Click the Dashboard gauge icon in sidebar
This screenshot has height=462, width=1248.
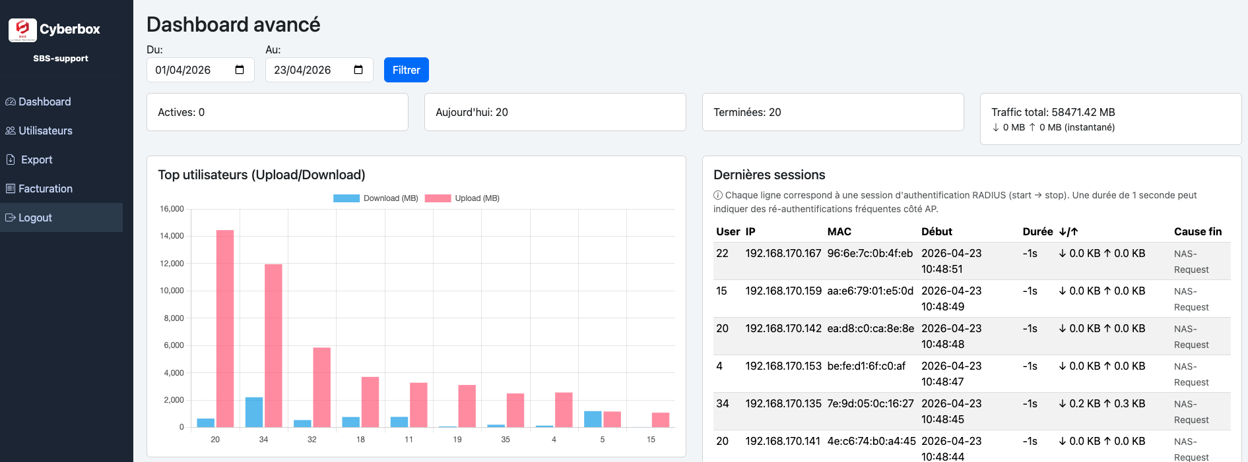point(11,102)
